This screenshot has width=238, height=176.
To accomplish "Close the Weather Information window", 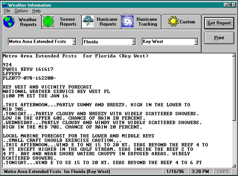I will pyautogui.click(x=234, y=5).
